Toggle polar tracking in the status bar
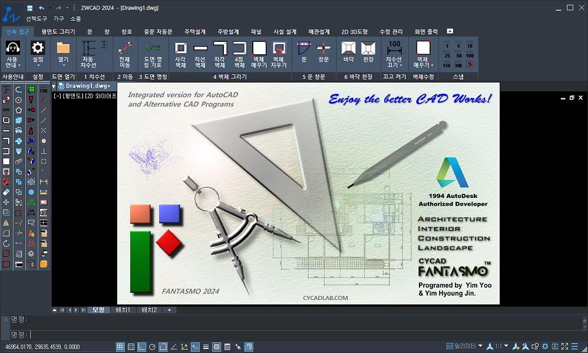Screen dimensions: 588x353 (152, 347)
